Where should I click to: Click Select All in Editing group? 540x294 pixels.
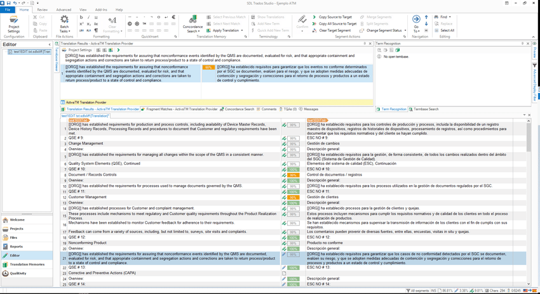(x=444, y=30)
